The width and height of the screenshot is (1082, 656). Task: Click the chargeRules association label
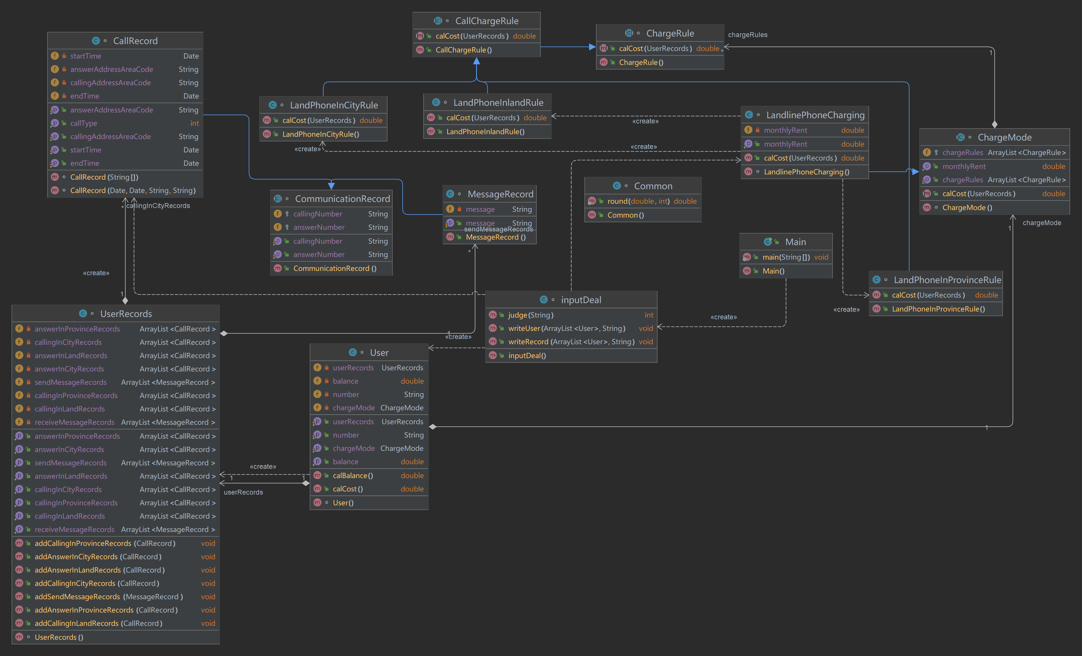coord(747,35)
